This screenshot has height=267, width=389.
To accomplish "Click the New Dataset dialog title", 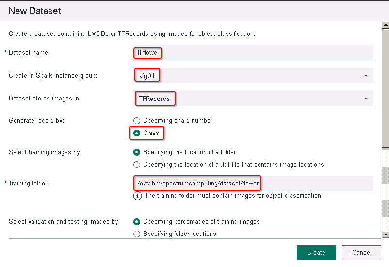I will 35,11.
